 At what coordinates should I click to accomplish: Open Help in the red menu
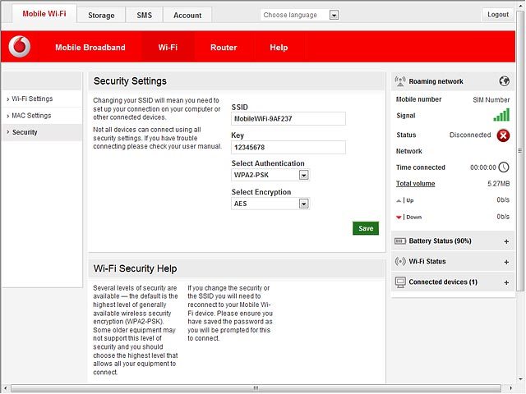click(x=279, y=48)
